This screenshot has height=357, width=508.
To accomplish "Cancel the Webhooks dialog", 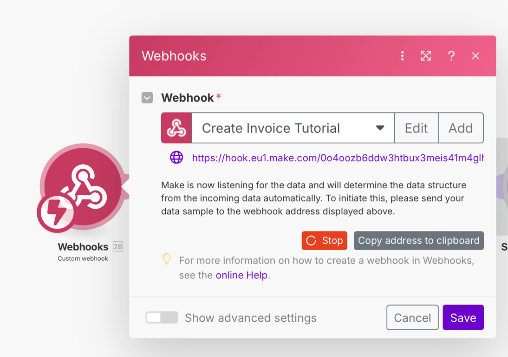I will click(412, 317).
